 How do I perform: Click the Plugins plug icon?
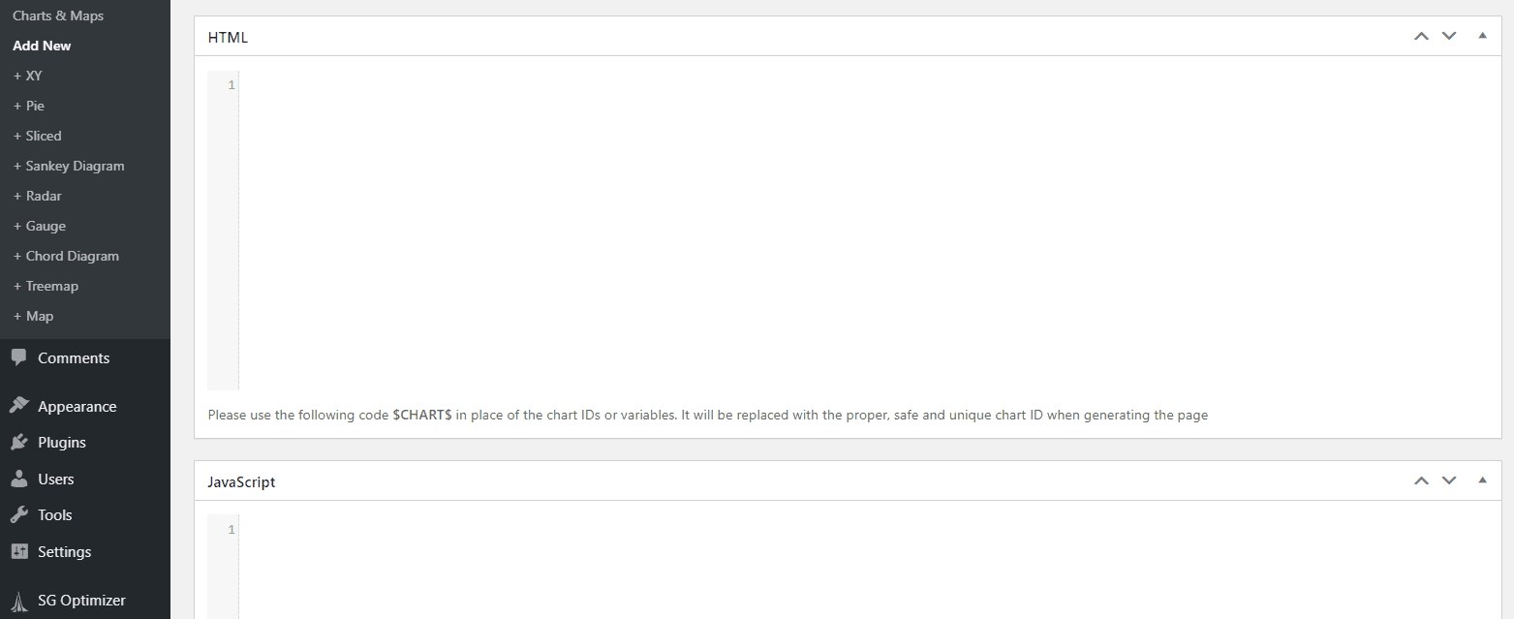19,442
